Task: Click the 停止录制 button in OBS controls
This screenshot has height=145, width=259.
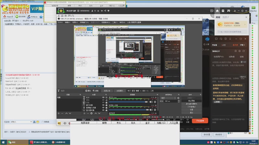Action: point(191,101)
